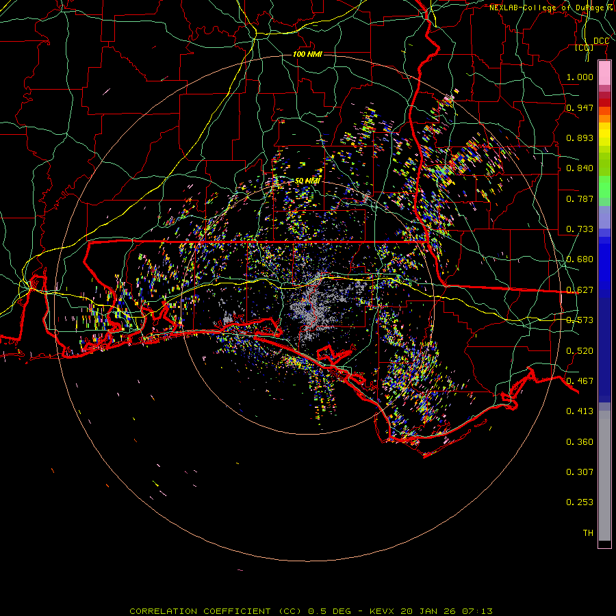The image size is (616, 616).
Task: Pick the orange swatch in the color bar
Action: pos(604,118)
